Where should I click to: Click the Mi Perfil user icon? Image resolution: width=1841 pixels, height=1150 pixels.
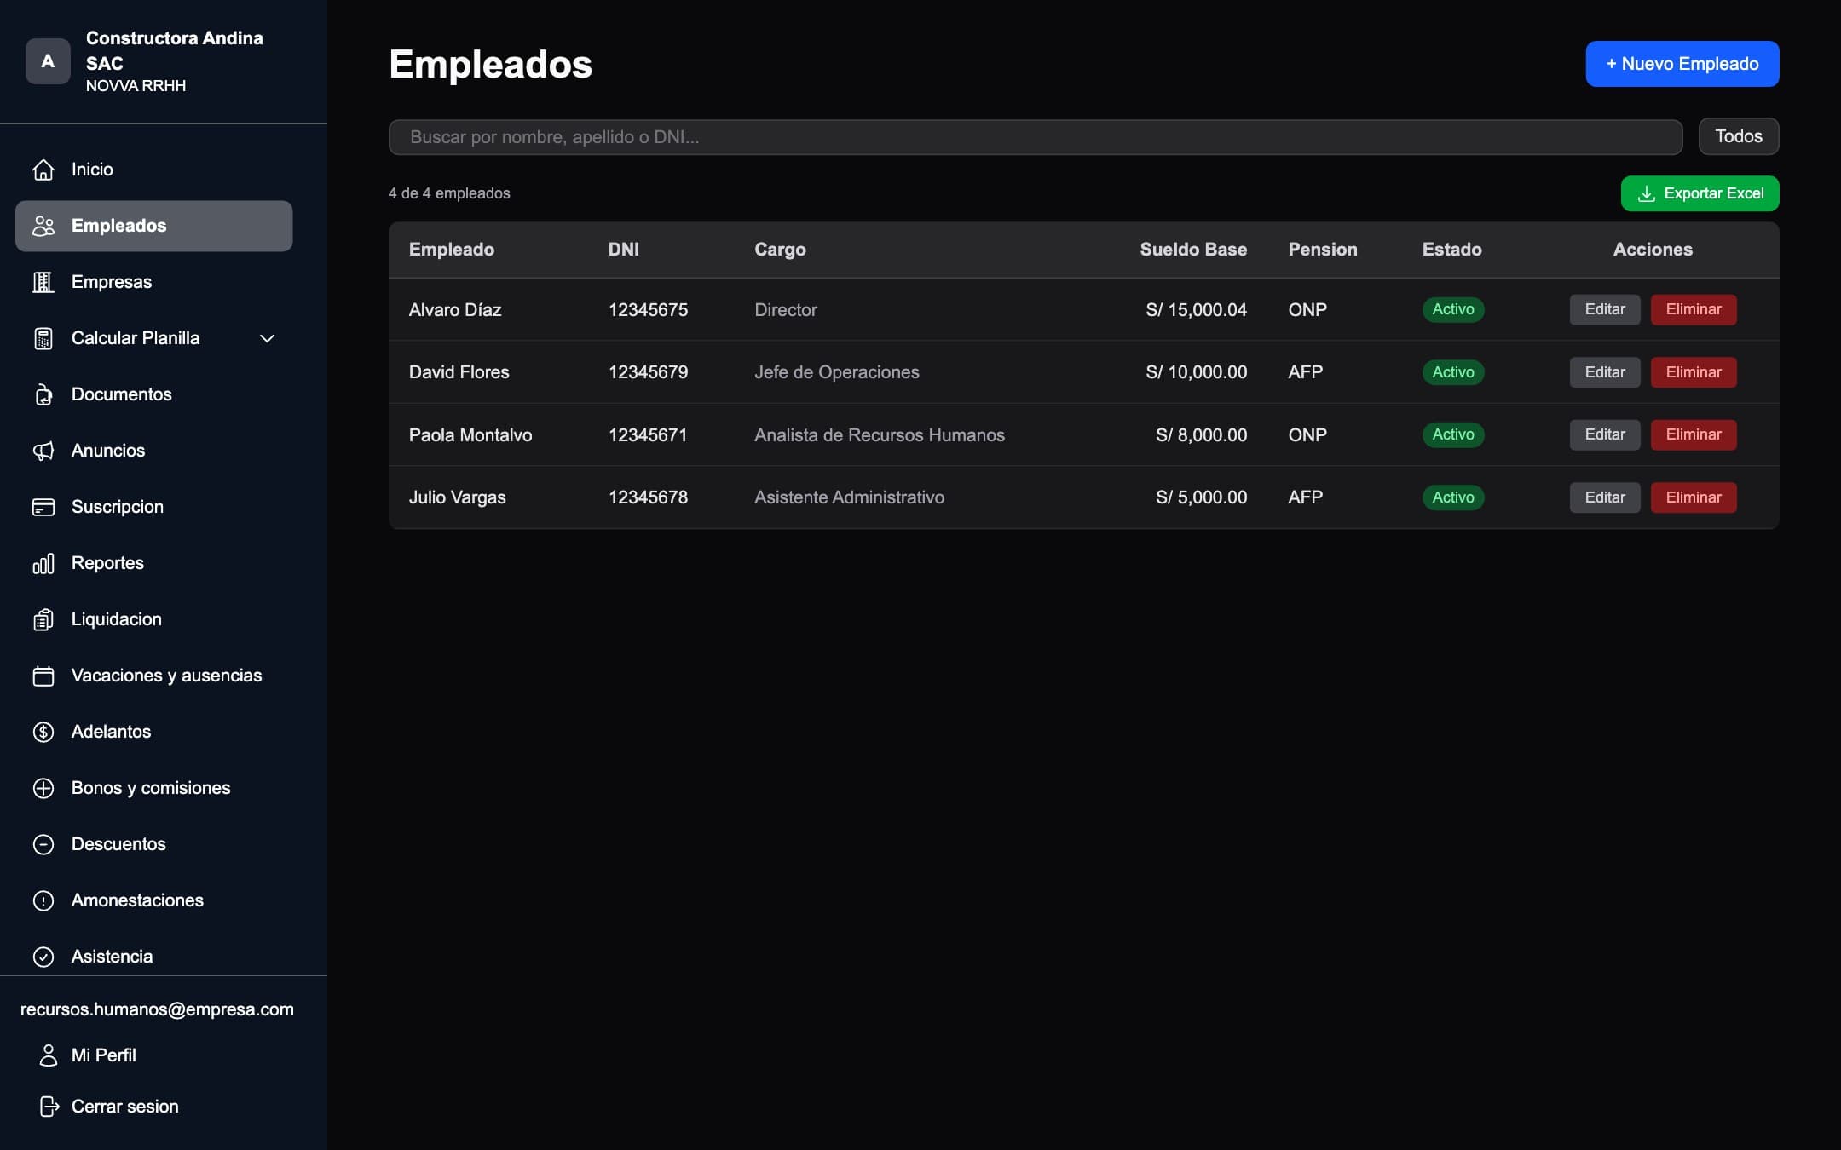(x=49, y=1055)
